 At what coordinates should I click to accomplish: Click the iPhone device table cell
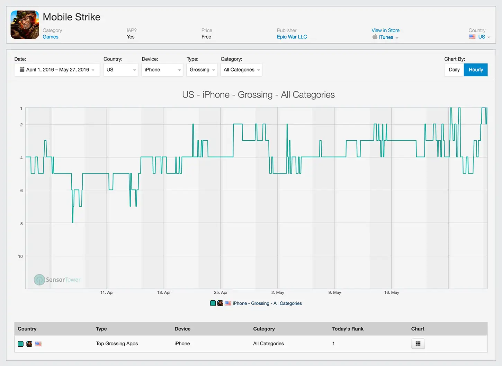pyautogui.click(x=182, y=344)
